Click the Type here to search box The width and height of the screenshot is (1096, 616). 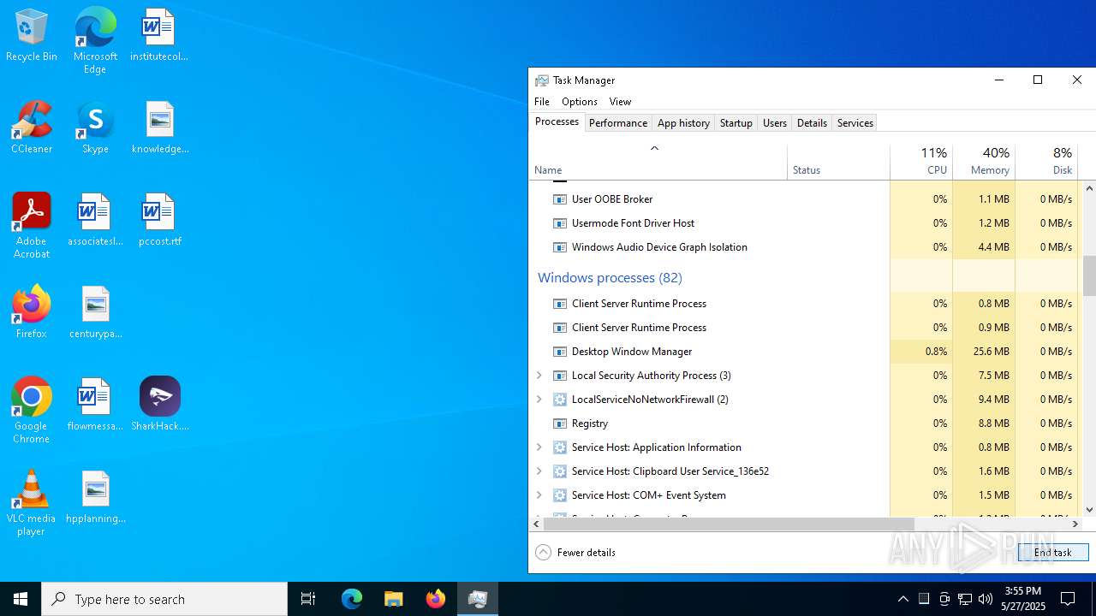164,599
